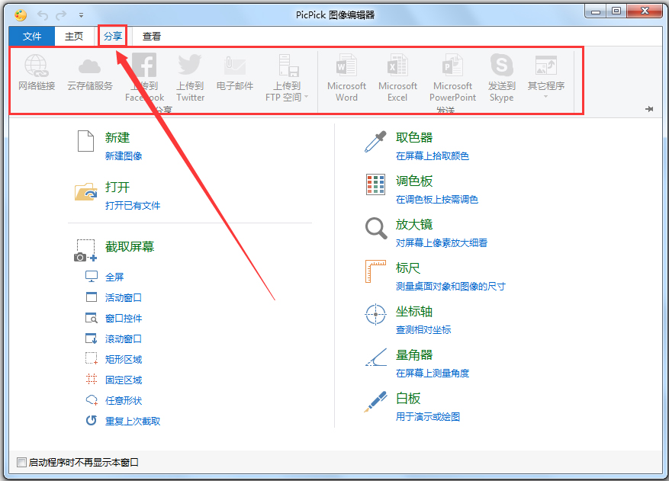
Task: Expand 其它程序 dropdown arrow
Action: (x=545, y=97)
